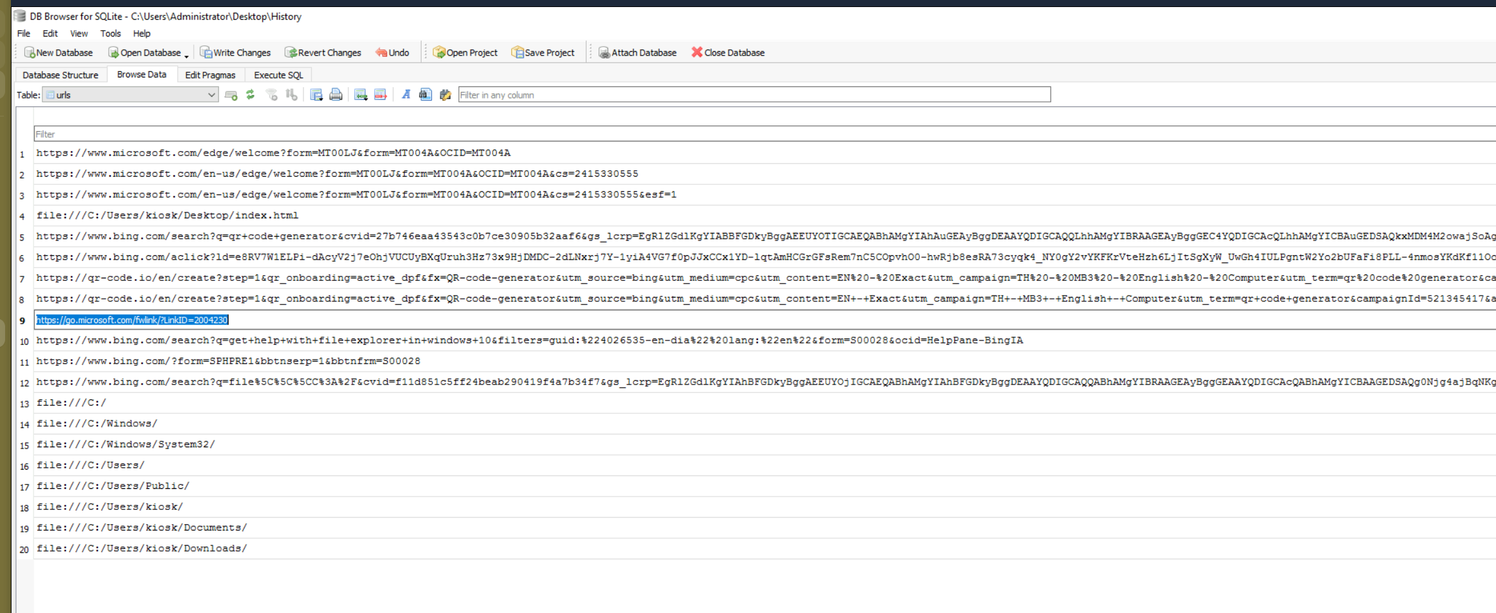1496x613 pixels.
Task: Open the Tools menu
Action: pos(110,33)
